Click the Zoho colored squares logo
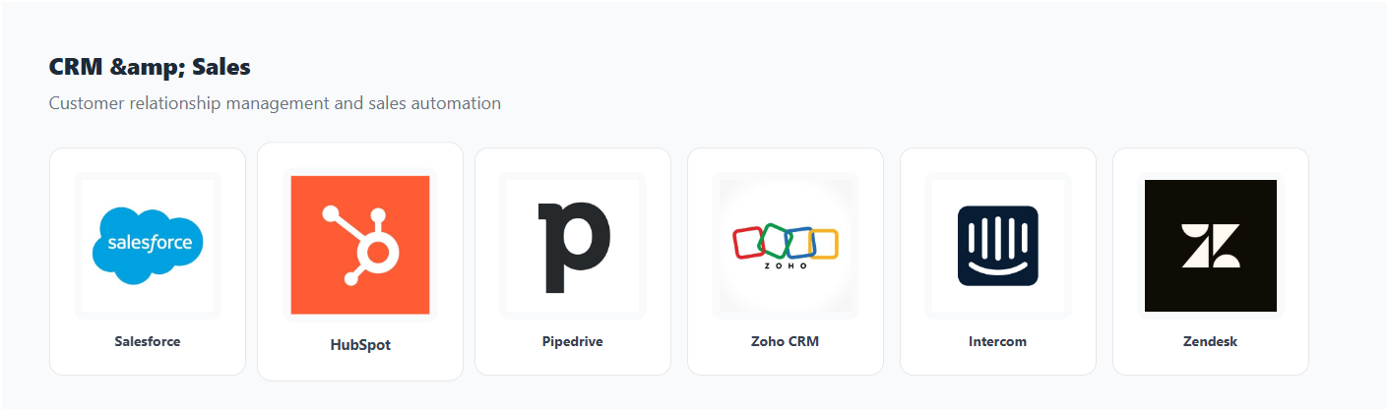Viewport: 1389px width, 411px height. [786, 245]
